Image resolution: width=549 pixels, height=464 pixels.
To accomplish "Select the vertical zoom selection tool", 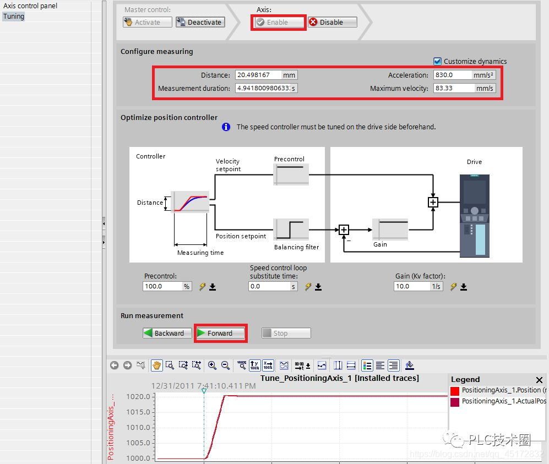I will pyautogui.click(x=183, y=365).
